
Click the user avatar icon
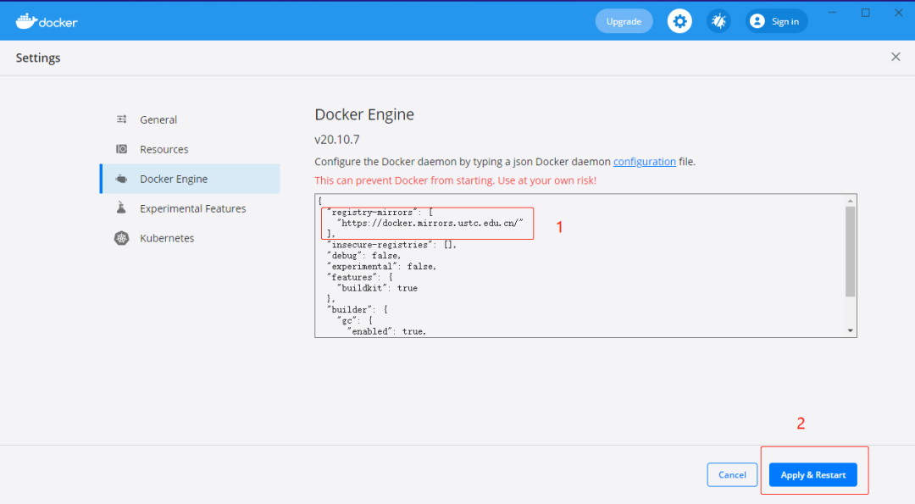(x=757, y=21)
